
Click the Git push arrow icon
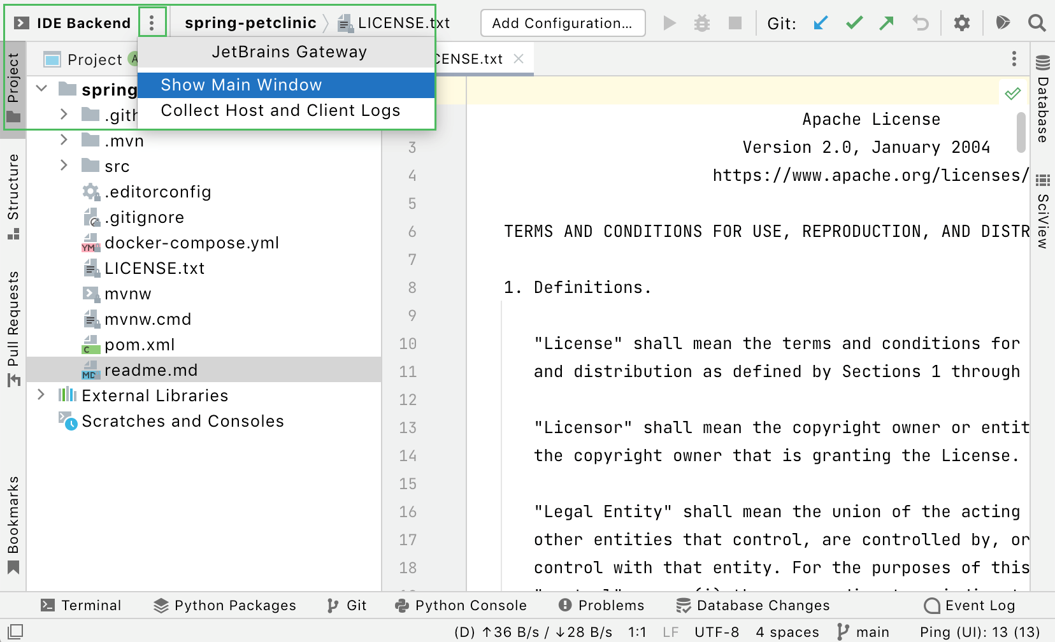(886, 24)
